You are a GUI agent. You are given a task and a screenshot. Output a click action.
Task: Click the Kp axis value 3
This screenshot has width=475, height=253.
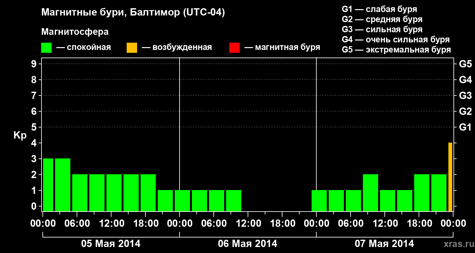(35, 159)
